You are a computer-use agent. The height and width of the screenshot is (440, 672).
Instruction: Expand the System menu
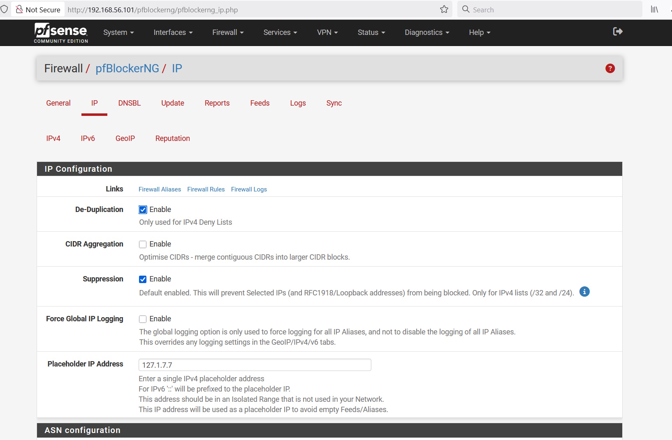coord(118,32)
